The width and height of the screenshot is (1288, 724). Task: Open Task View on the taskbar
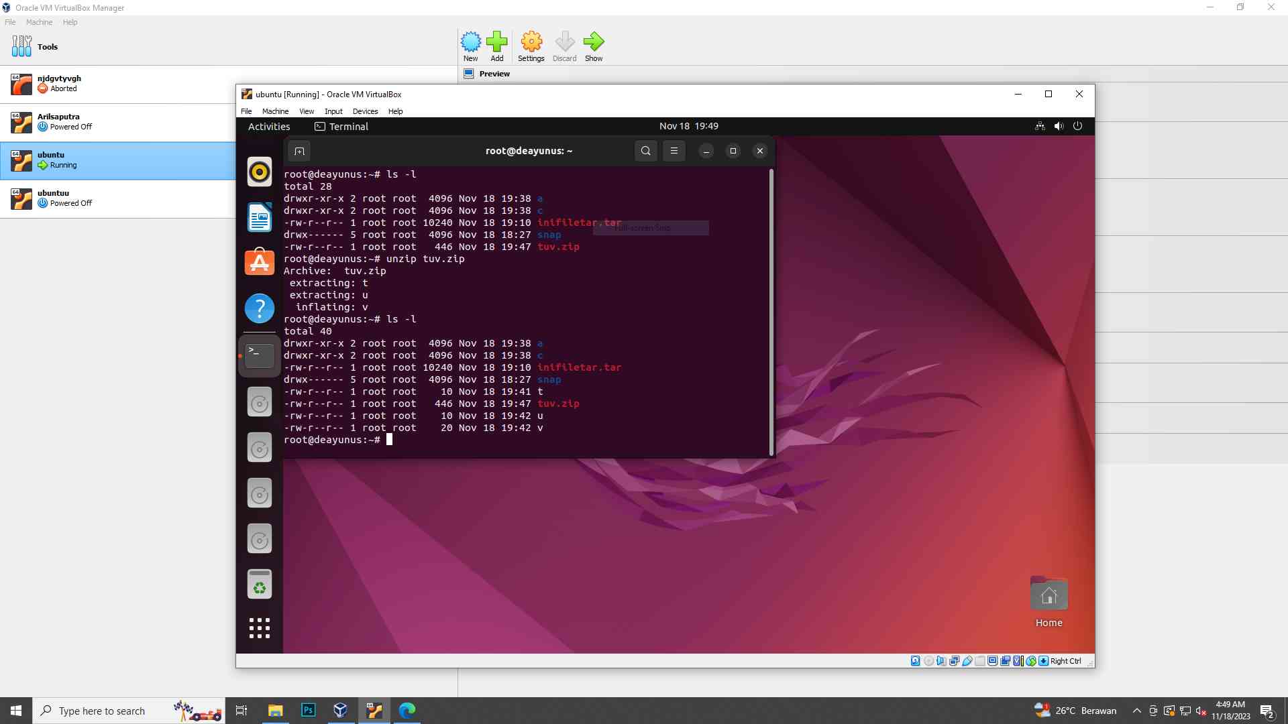pyautogui.click(x=241, y=711)
